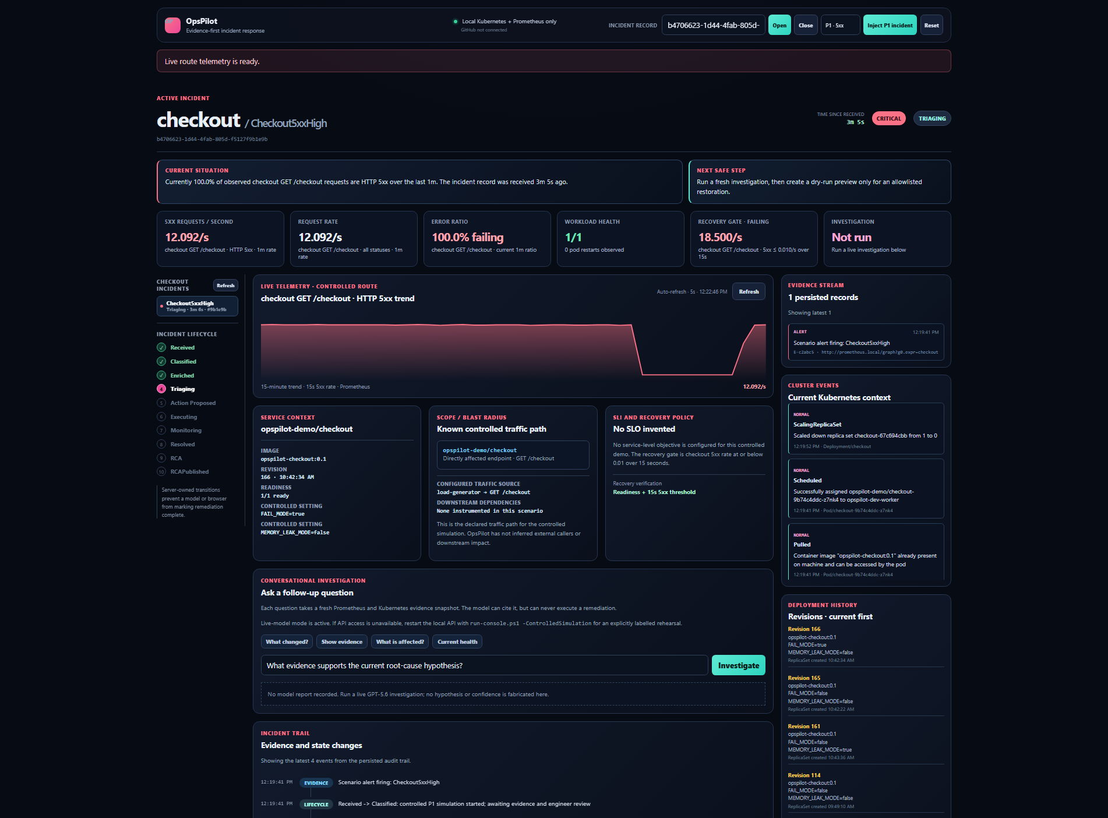Click the Open incident record button
Viewport: 1108px width, 818px height.
click(779, 25)
